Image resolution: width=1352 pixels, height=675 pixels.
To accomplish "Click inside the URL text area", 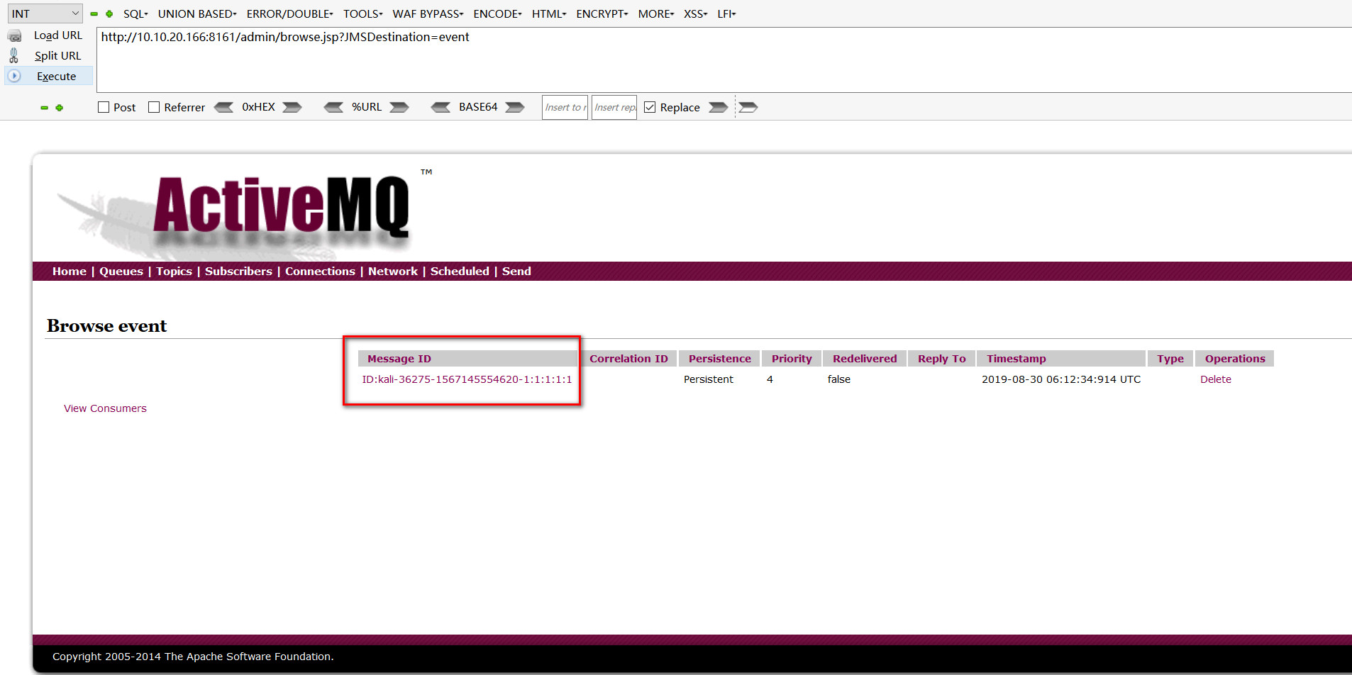I will (x=724, y=60).
